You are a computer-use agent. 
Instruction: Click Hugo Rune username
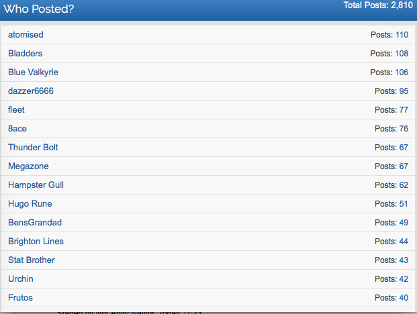(30, 204)
